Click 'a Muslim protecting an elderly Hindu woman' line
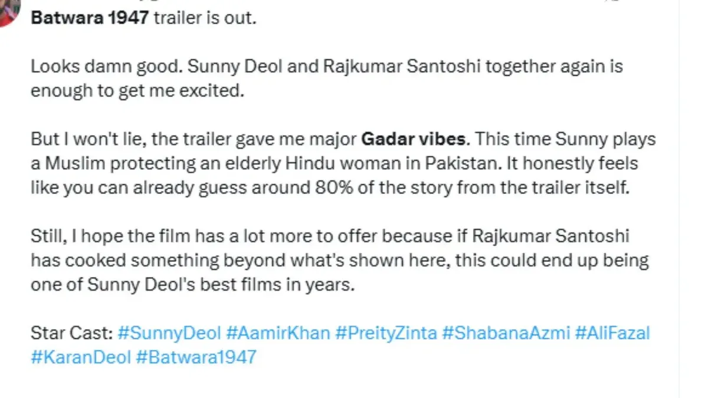This screenshot has width=708, height=398. coord(335,163)
